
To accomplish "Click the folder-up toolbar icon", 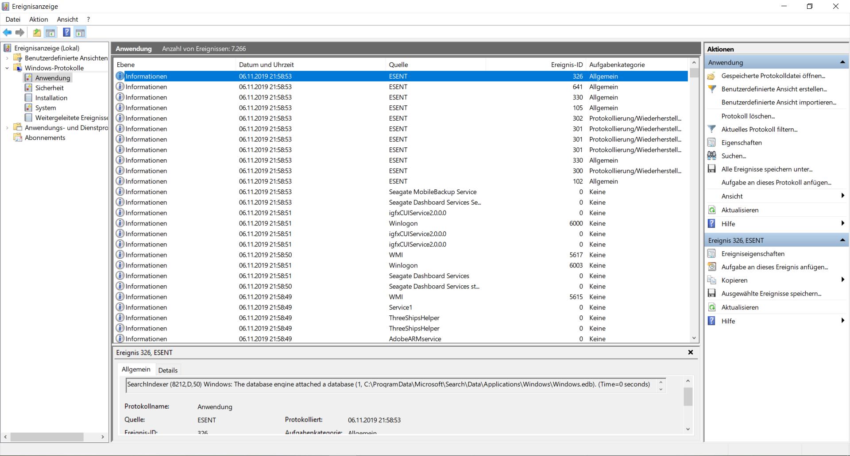I will pos(37,32).
